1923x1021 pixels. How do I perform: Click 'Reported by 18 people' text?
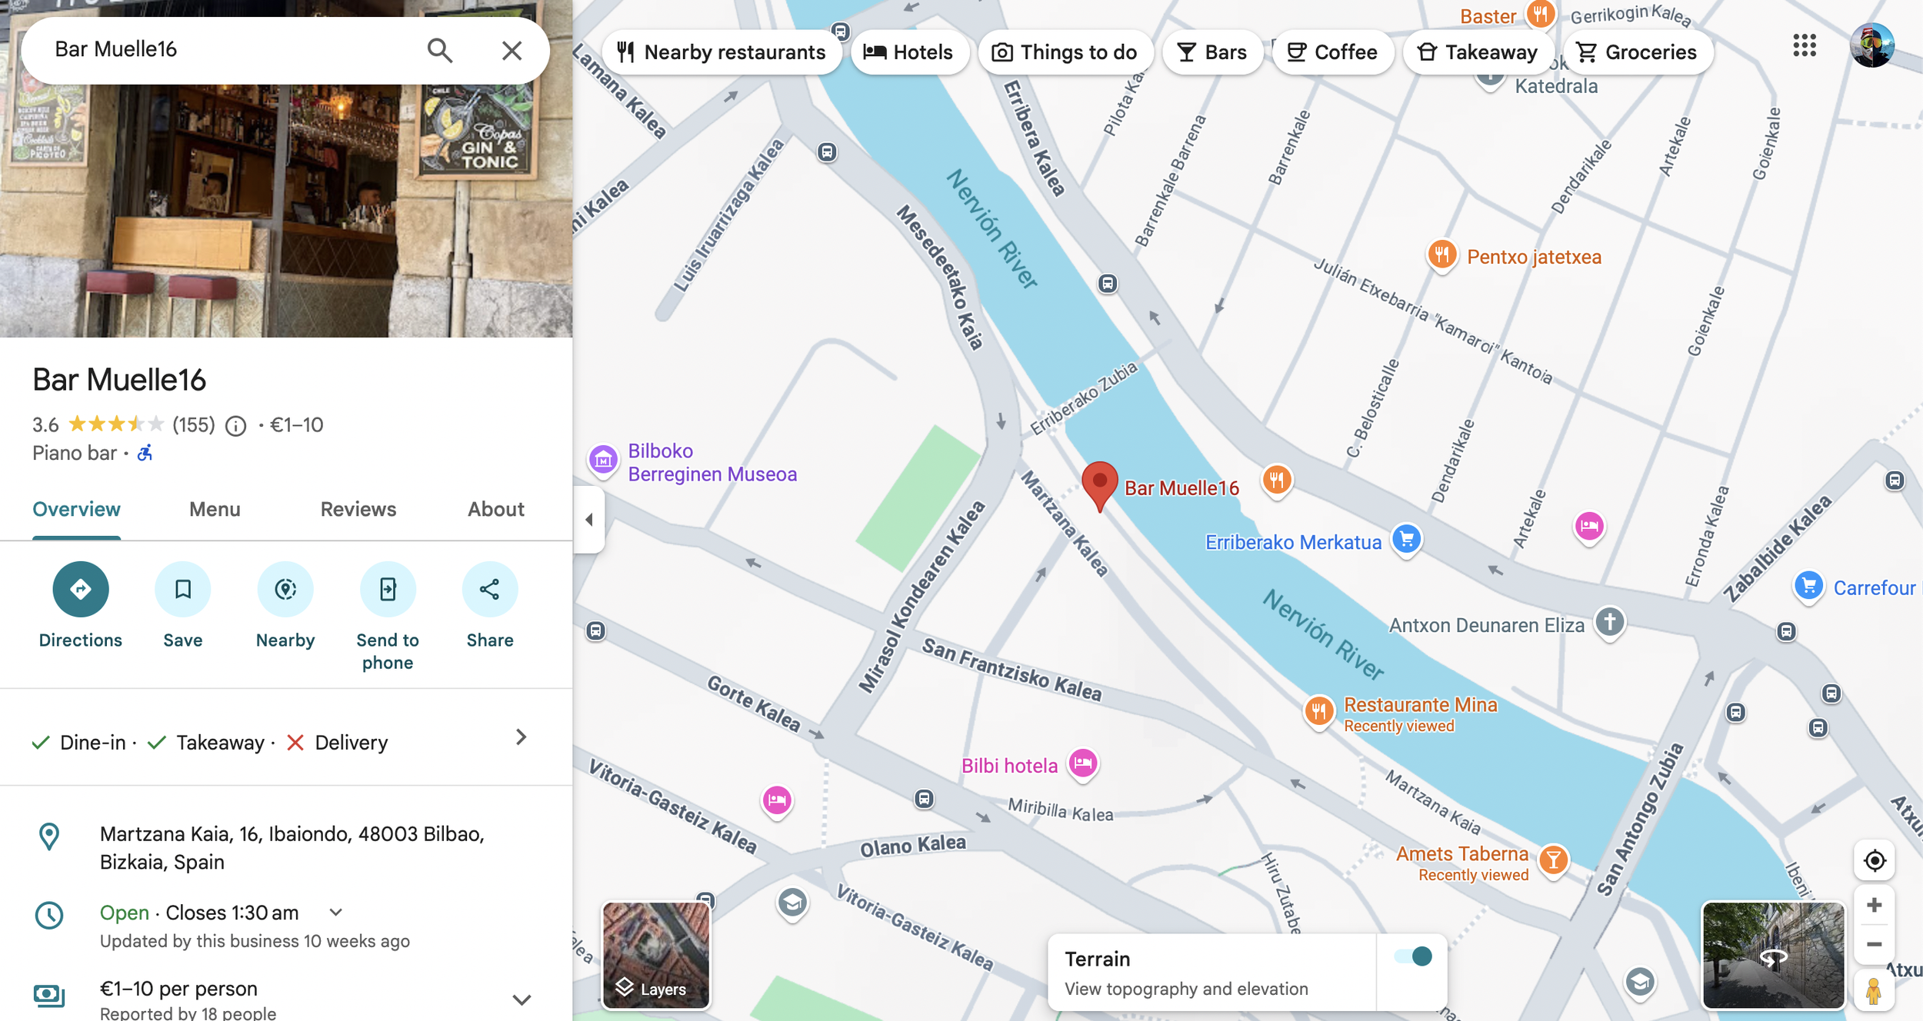(188, 1013)
